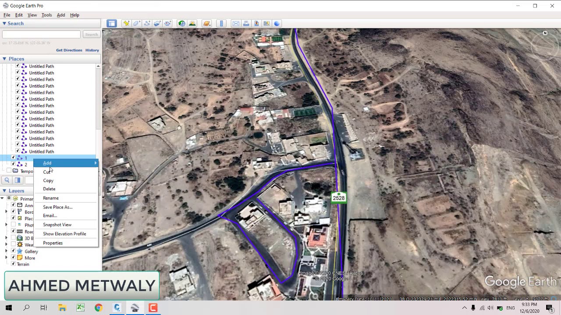The height and width of the screenshot is (315, 561).
Task: Choose Save Place As... in context menu
Action: coord(58,207)
